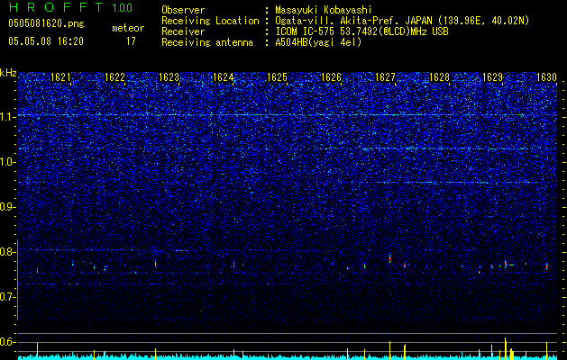Click the 1623 time marker
The width and height of the screenshot is (567, 360).
pyautogui.click(x=169, y=77)
